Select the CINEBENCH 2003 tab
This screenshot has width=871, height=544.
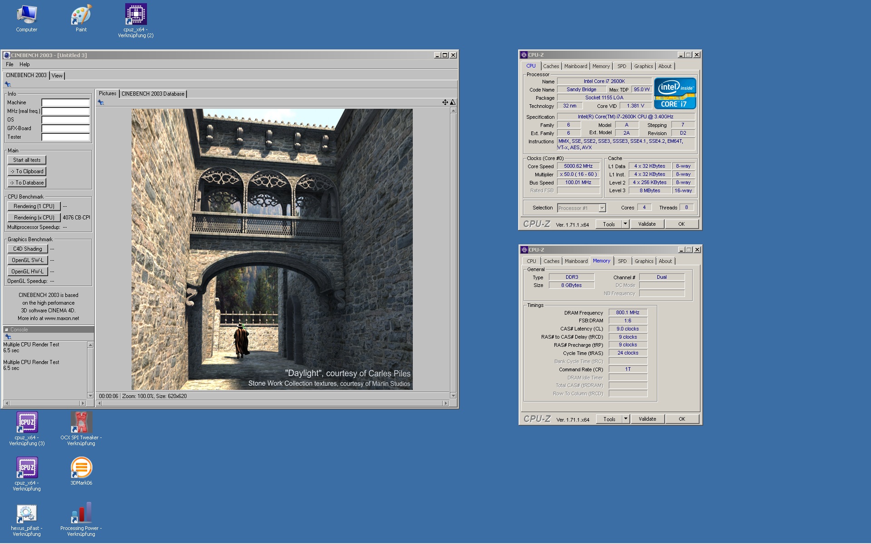[x=26, y=75]
